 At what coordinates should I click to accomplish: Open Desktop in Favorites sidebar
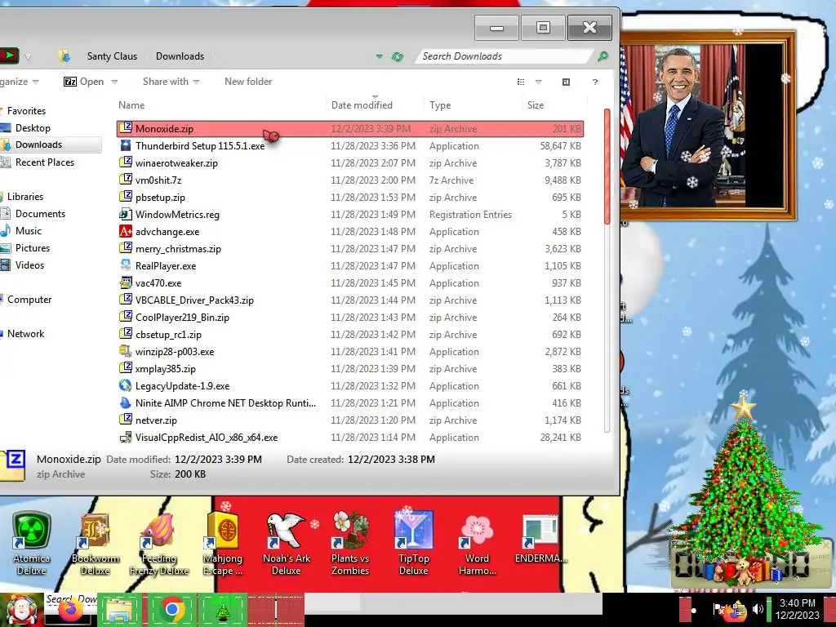click(33, 128)
